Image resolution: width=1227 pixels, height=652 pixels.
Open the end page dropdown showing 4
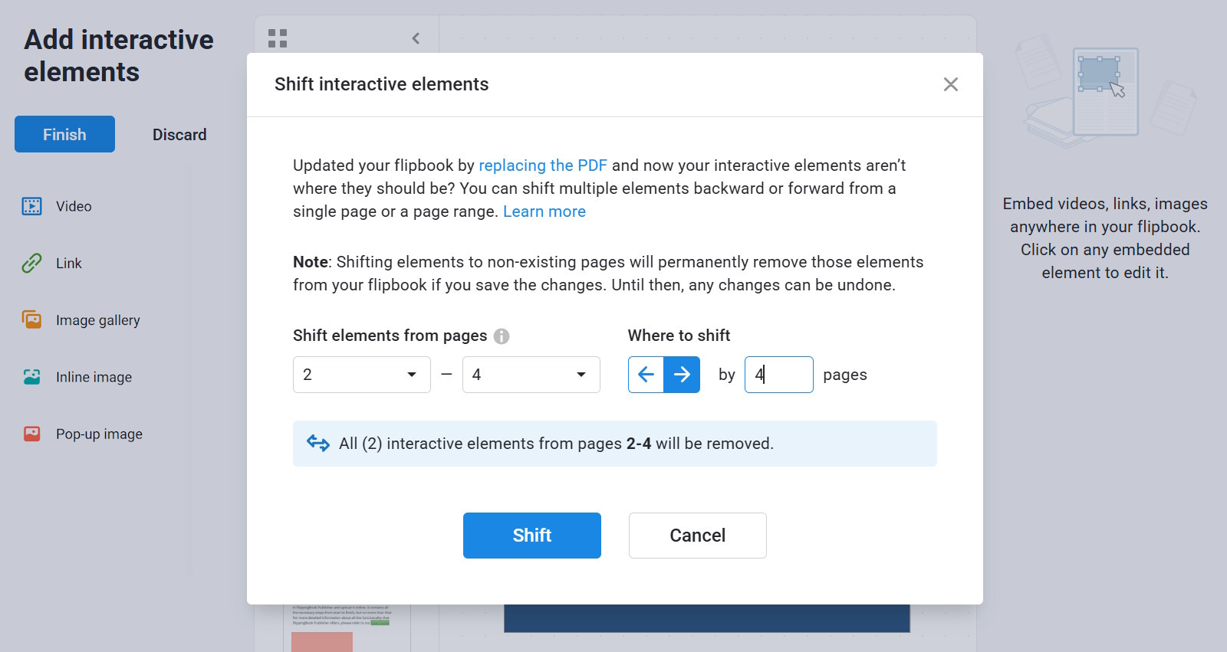(531, 375)
